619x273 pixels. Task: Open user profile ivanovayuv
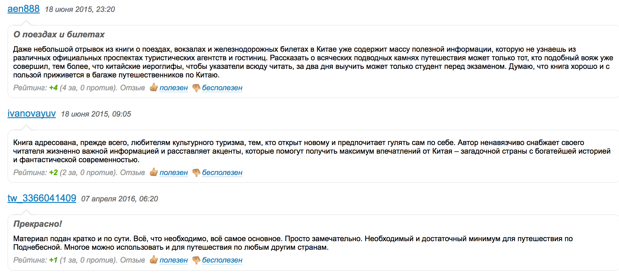tap(32, 114)
